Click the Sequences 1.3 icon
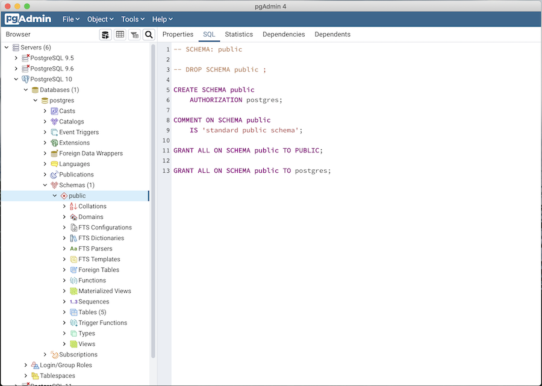 click(74, 301)
